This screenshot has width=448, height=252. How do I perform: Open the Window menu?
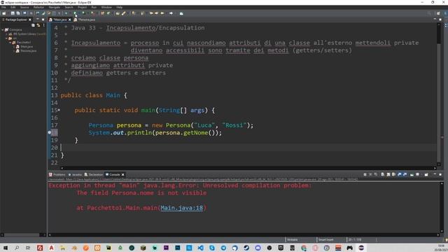tap(106, 7)
